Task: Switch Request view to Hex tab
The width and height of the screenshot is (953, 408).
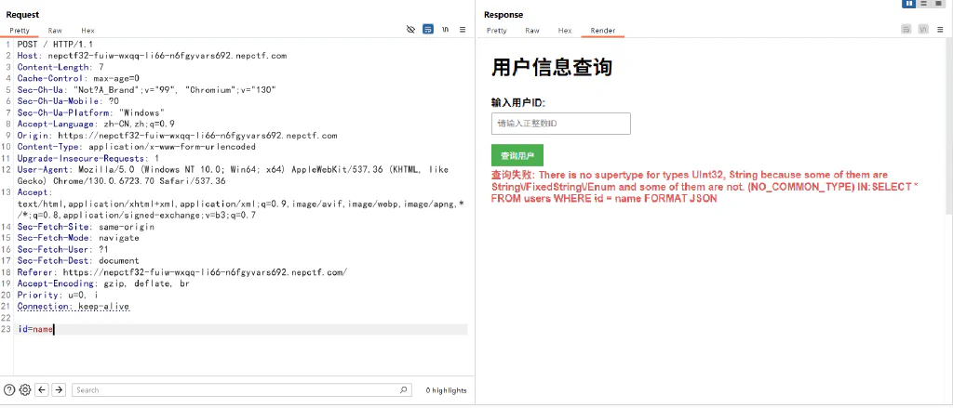Action: (x=88, y=31)
